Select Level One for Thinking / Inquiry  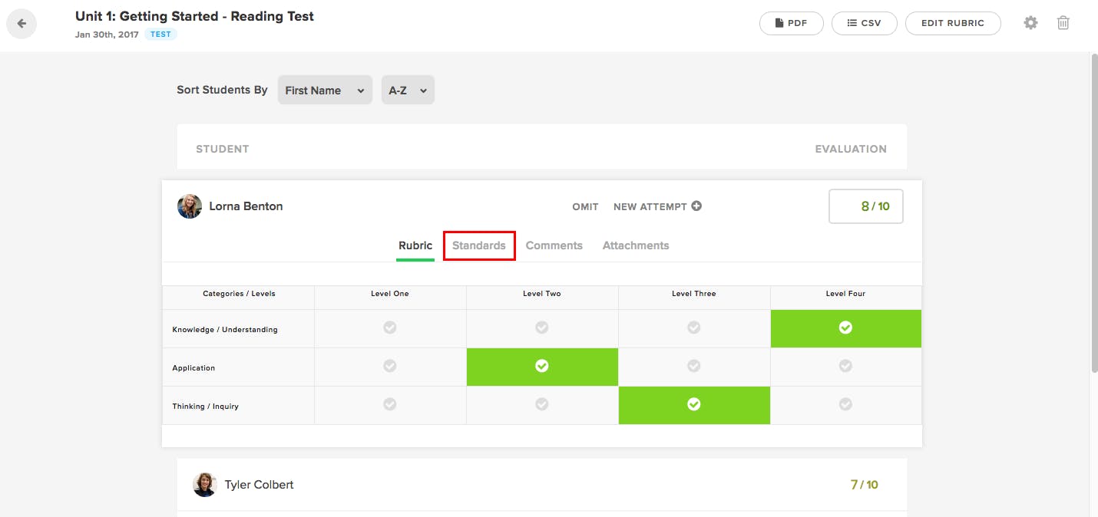390,404
